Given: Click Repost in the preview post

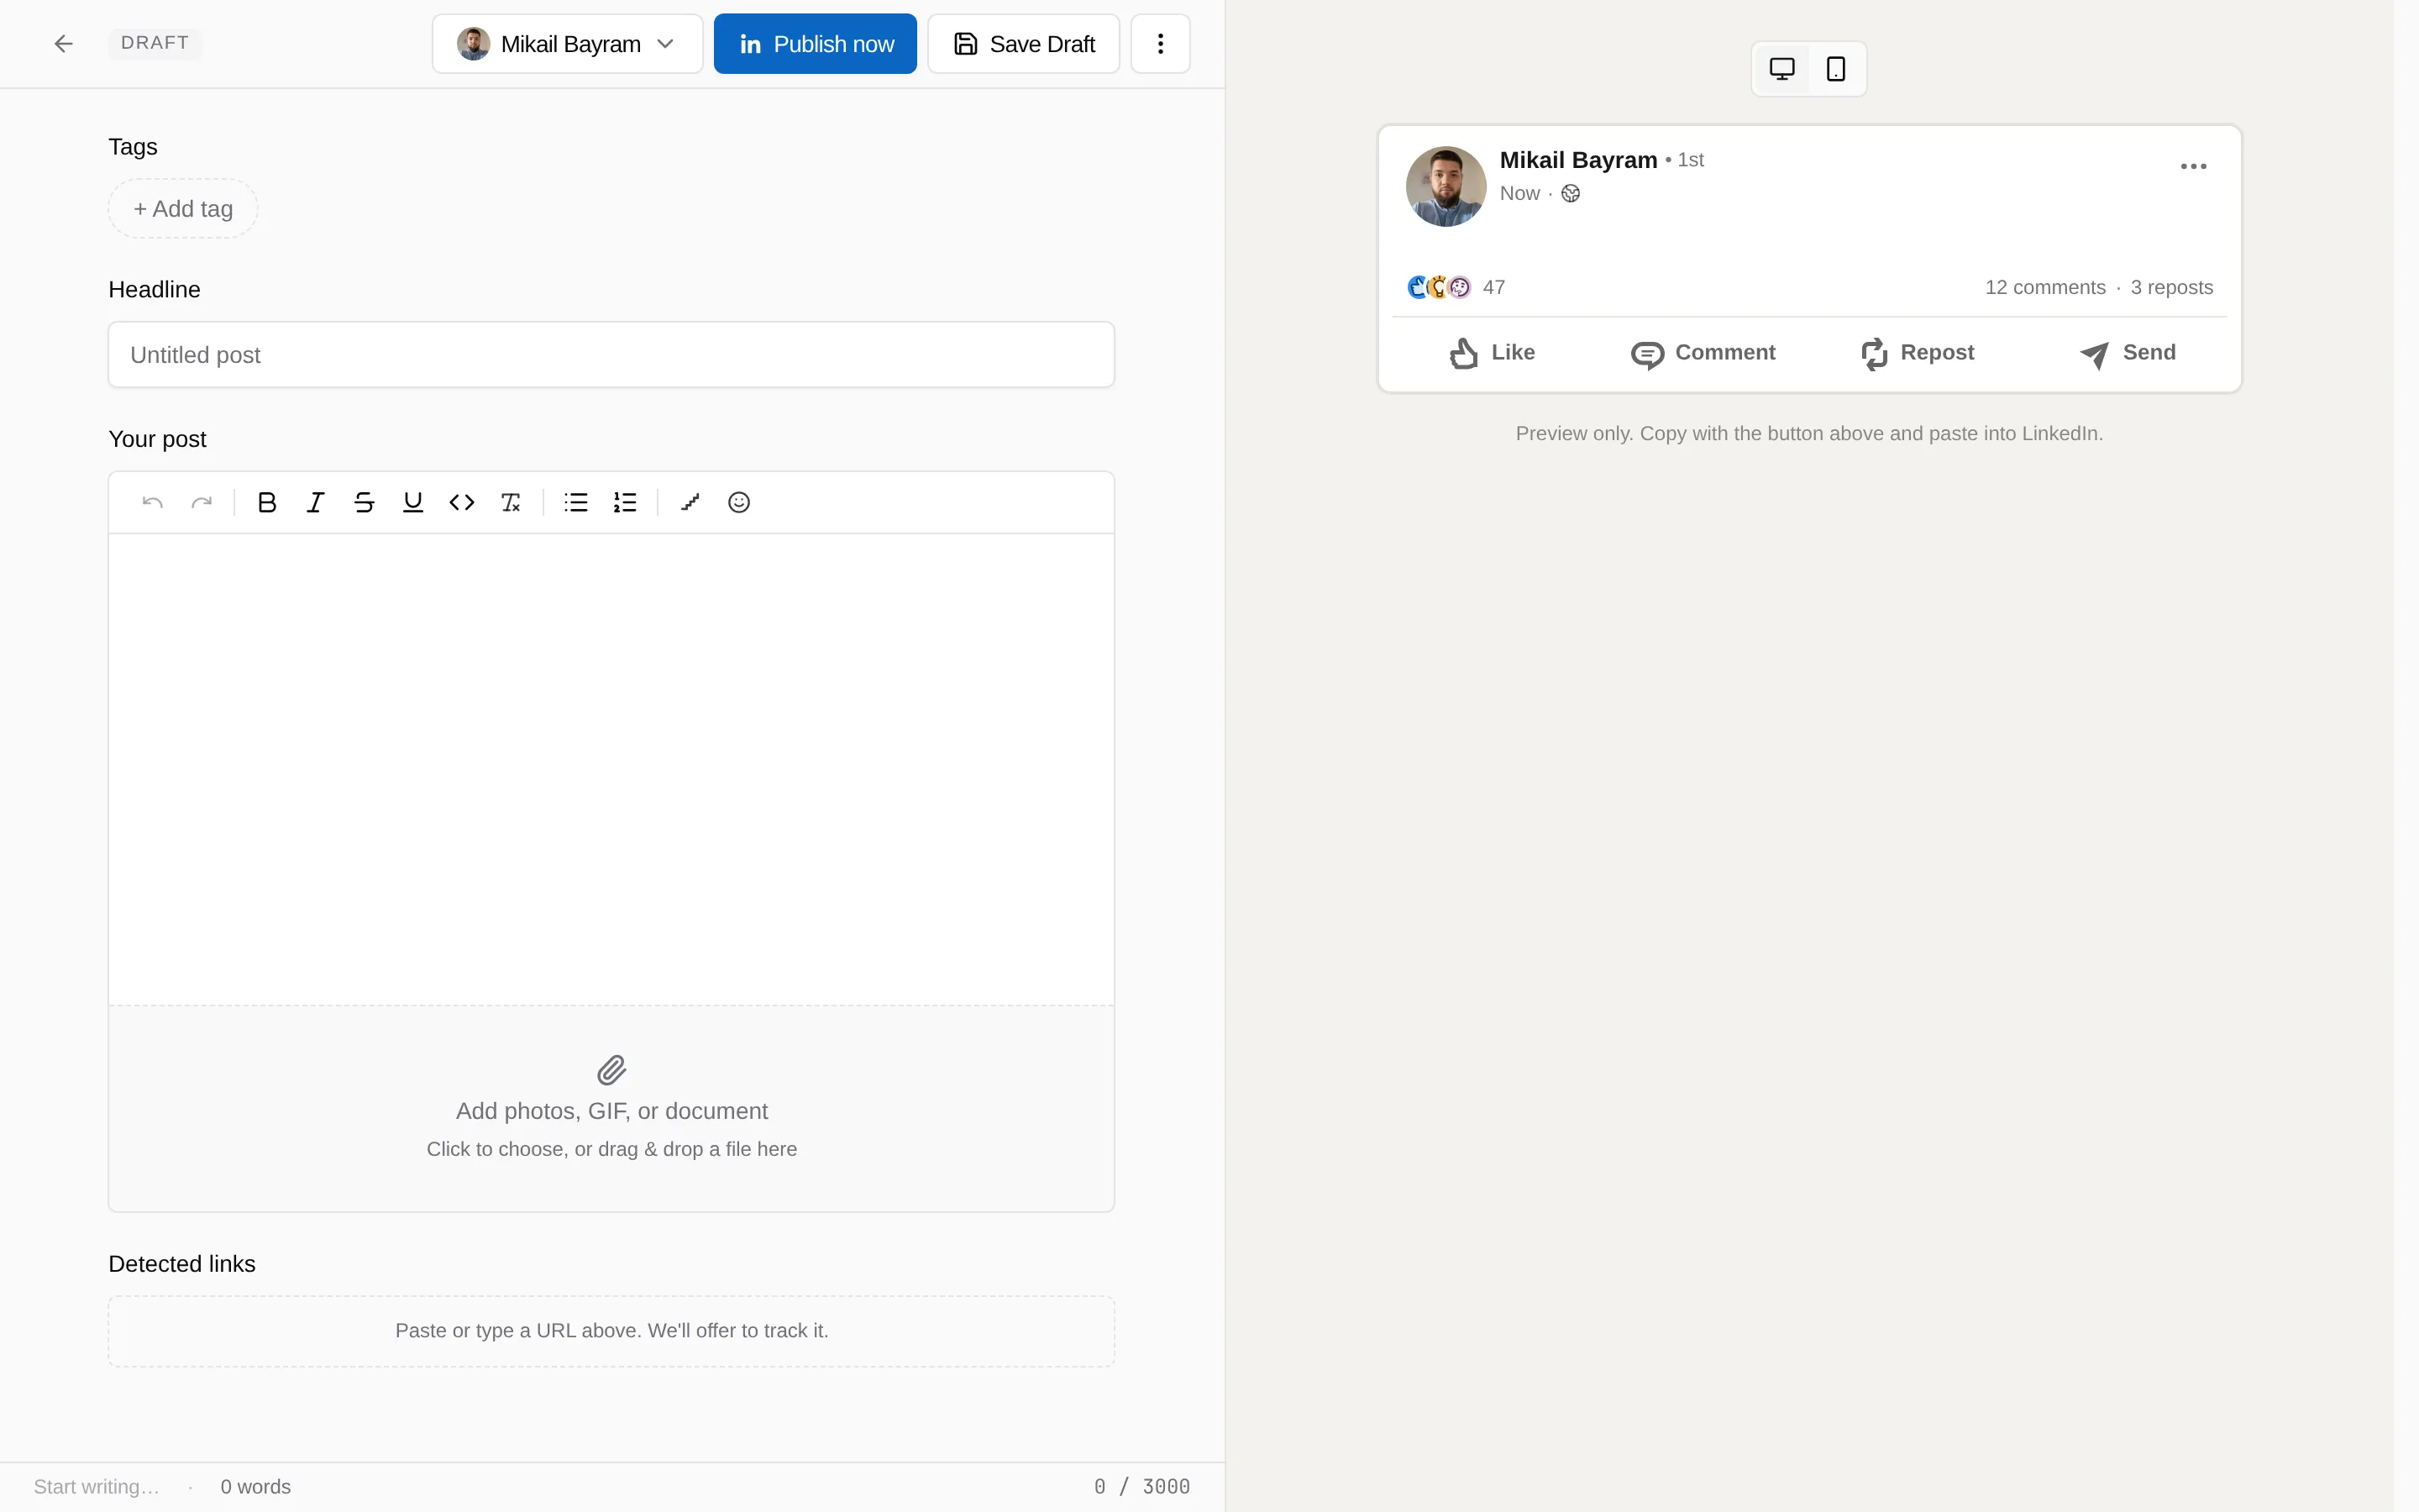Looking at the screenshot, I should (x=1918, y=353).
